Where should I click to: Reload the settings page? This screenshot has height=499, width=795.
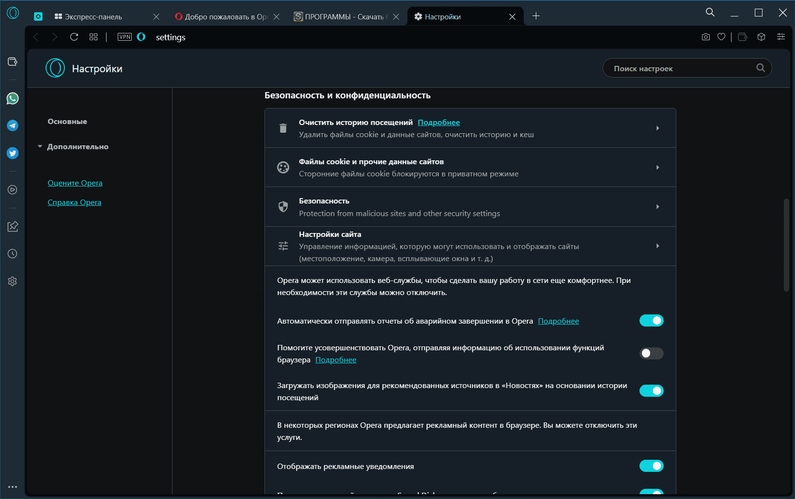click(x=74, y=37)
